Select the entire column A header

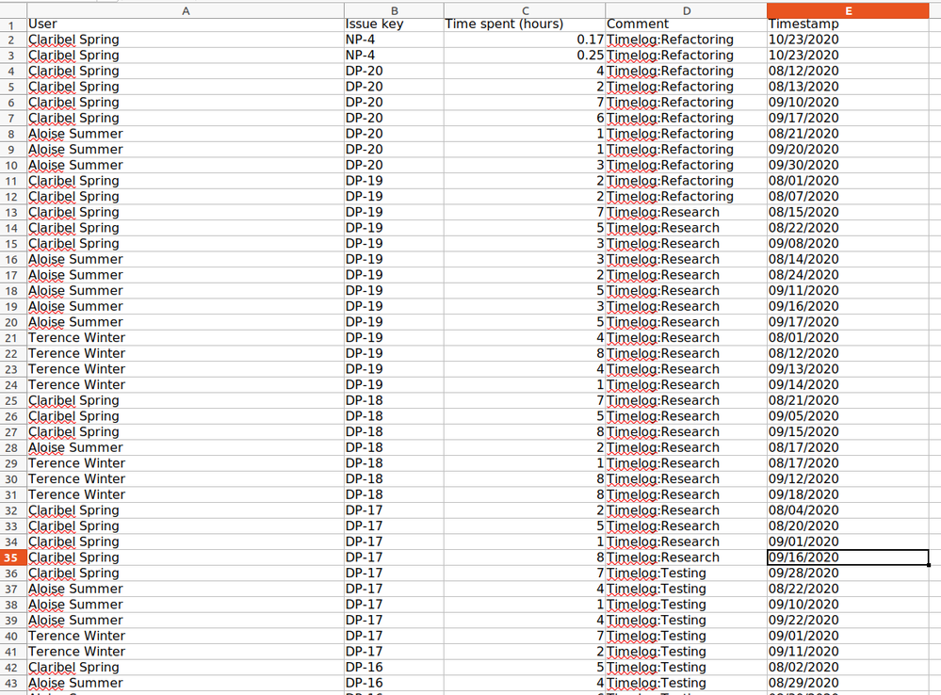pyautogui.click(x=186, y=11)
